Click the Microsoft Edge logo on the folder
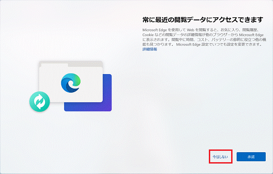 (x=71, y=83)
